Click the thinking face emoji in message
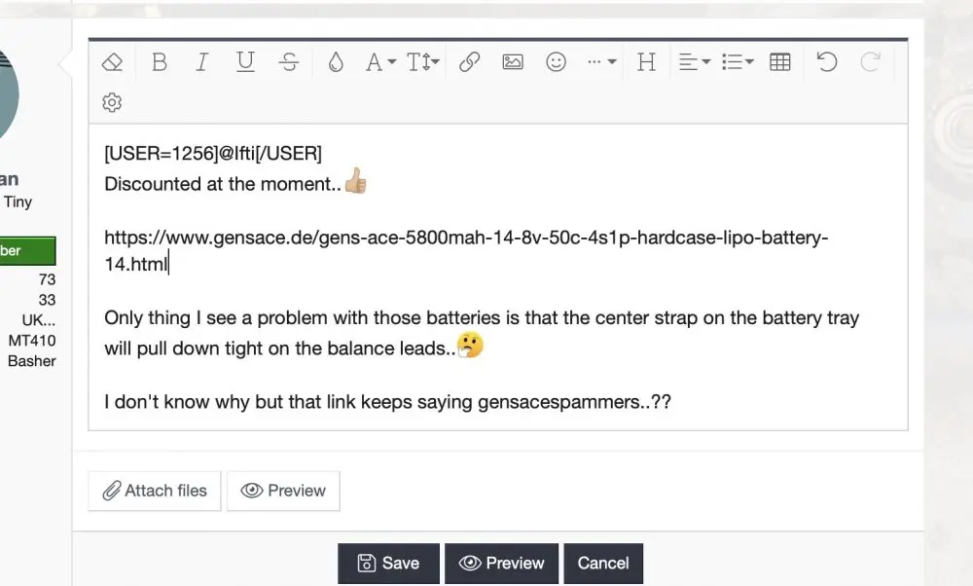Screen dimensions: 973x586 tap(470, 346)
